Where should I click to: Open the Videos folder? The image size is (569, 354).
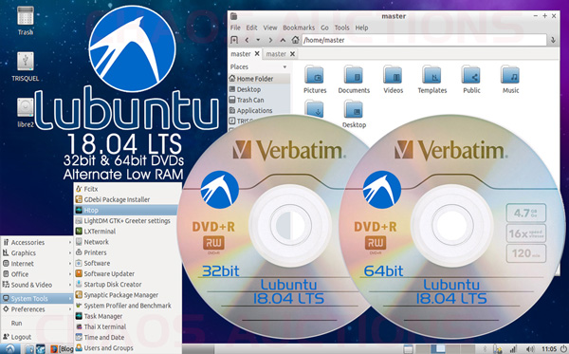click(x=393, y=80)
